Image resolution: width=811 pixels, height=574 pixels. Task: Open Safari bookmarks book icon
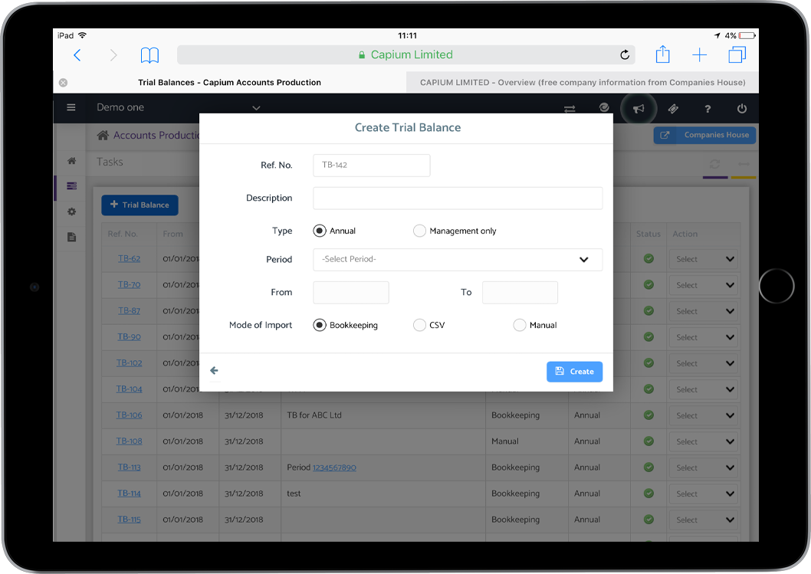tap(149, 55)
